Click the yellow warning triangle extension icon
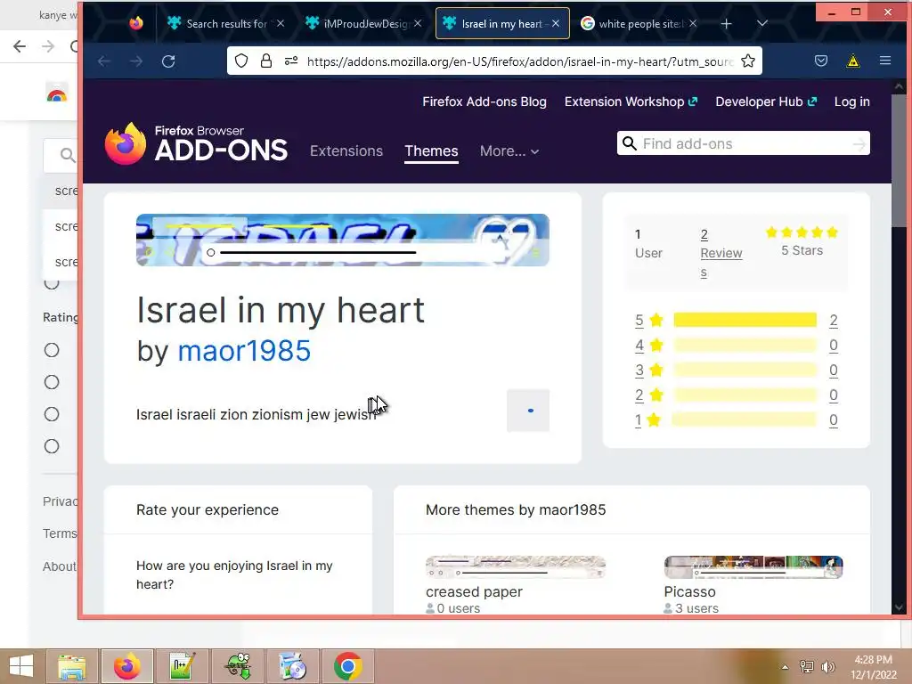The width and height of the screenshot is (912, 684). coord(852,61)
